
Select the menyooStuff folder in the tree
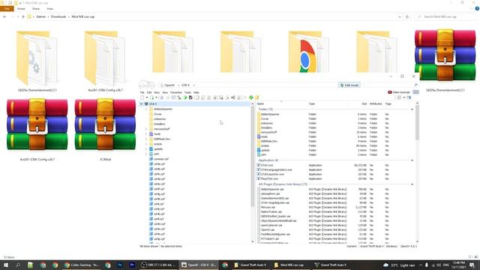[162, 129]
